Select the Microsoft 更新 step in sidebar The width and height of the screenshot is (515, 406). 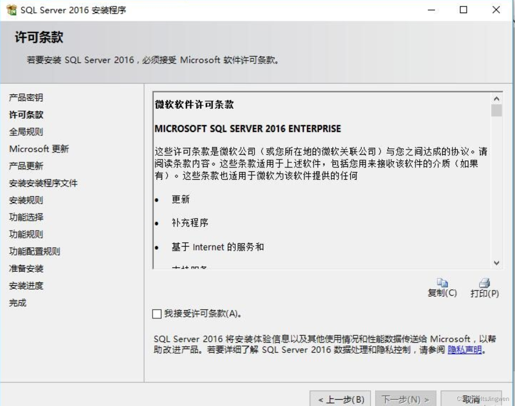[39, 149]
